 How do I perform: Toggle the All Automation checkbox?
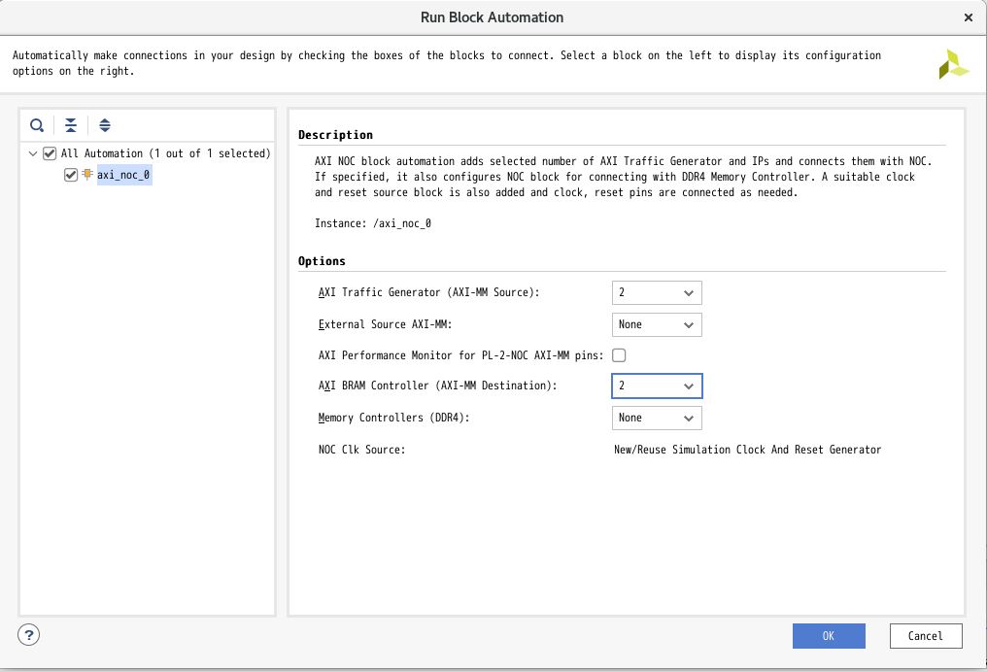(x=50, y=153)
